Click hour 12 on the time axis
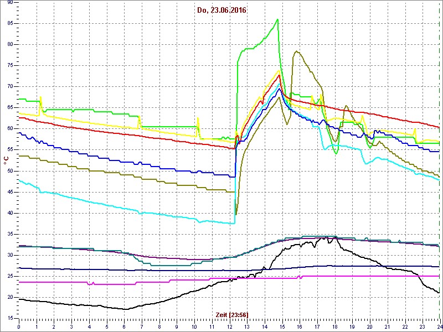This screenshot has width=443, height=332. (x=229, y=326)
